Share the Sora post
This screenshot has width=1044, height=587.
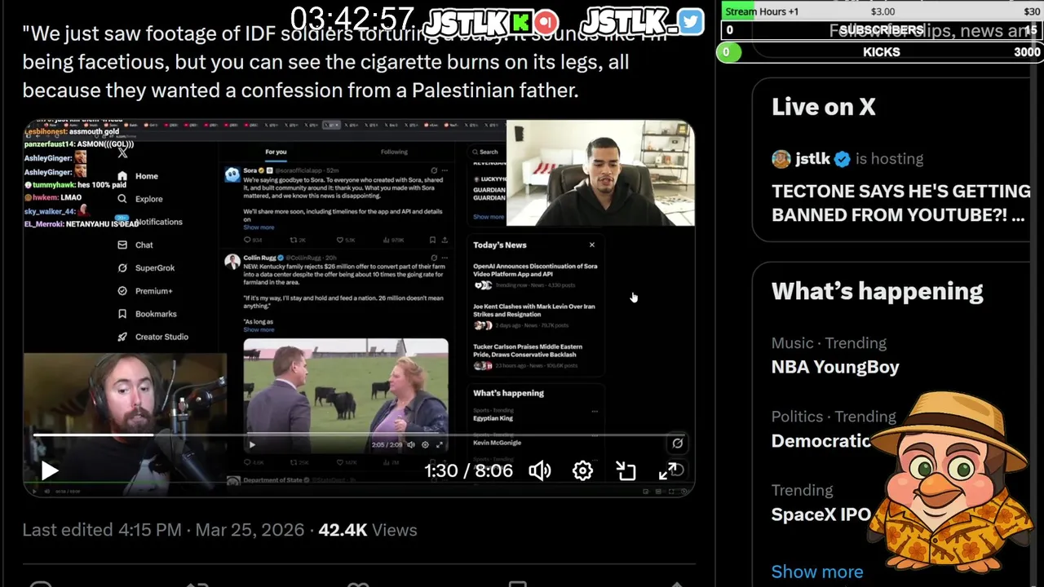[x=445, y=240]
